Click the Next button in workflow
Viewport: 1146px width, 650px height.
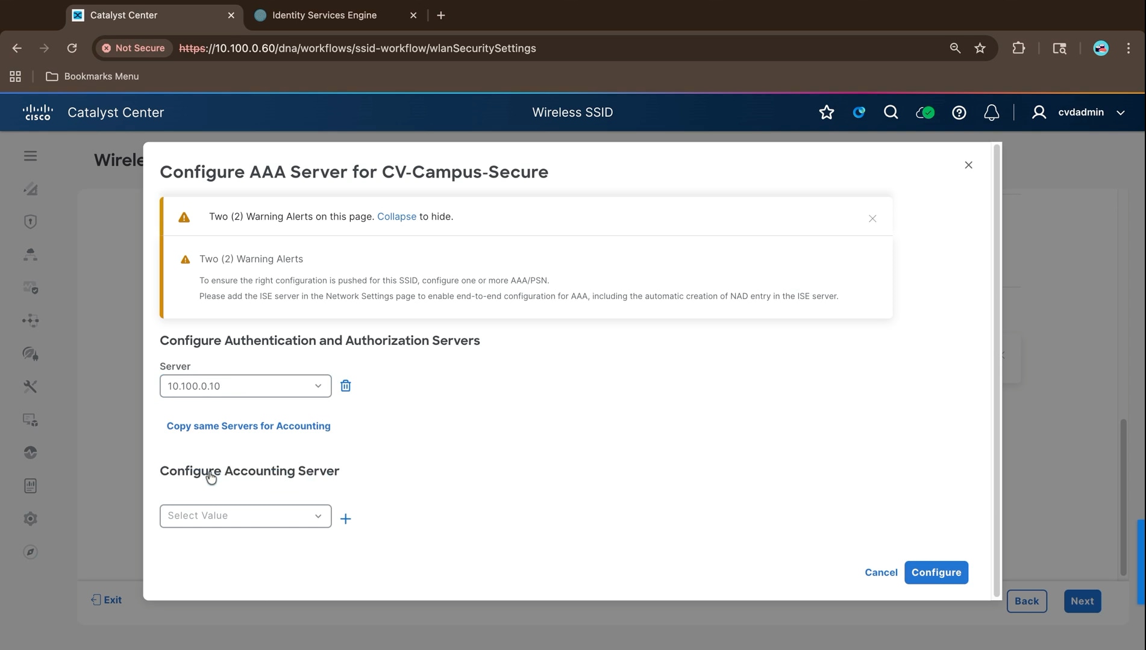(x=1082, y=601)
